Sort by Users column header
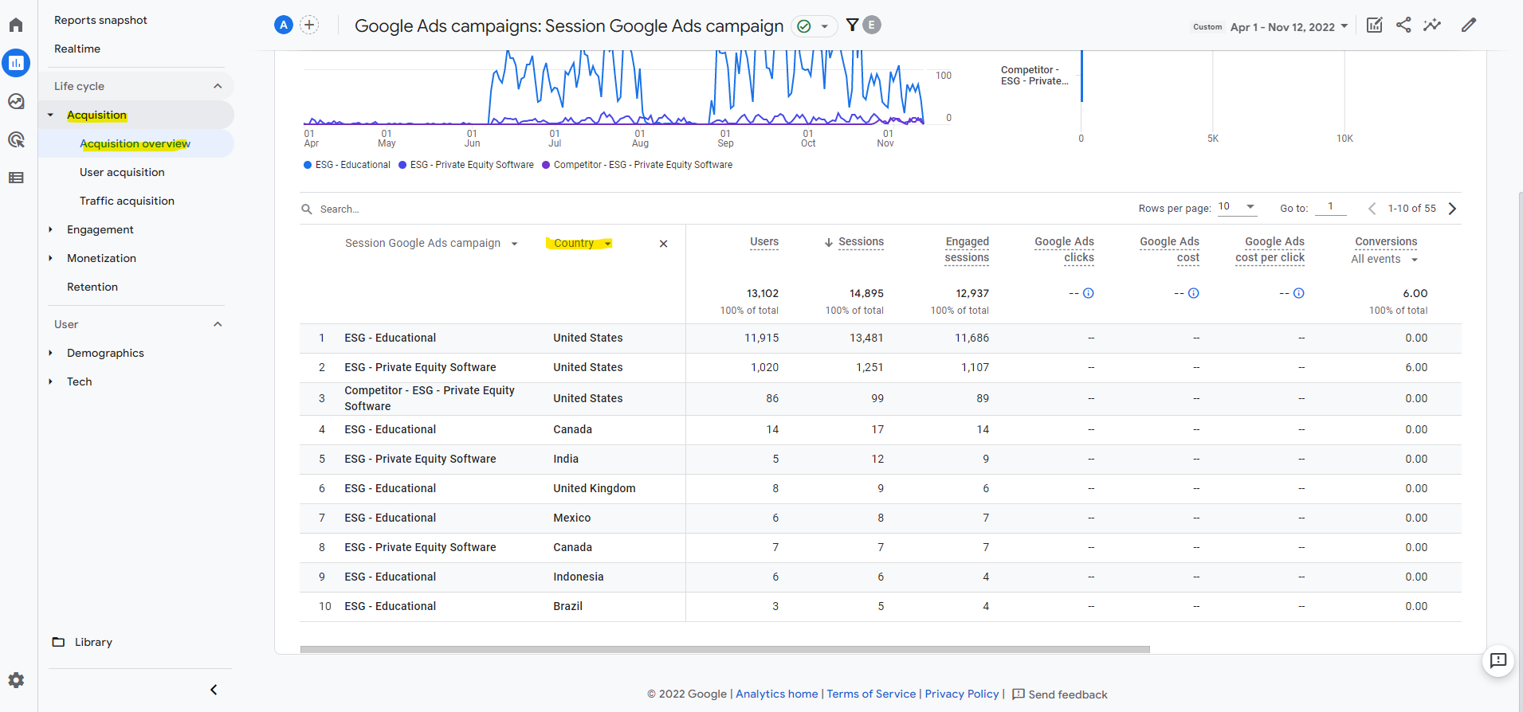The image size is (1523, 712). pos(764,242)
